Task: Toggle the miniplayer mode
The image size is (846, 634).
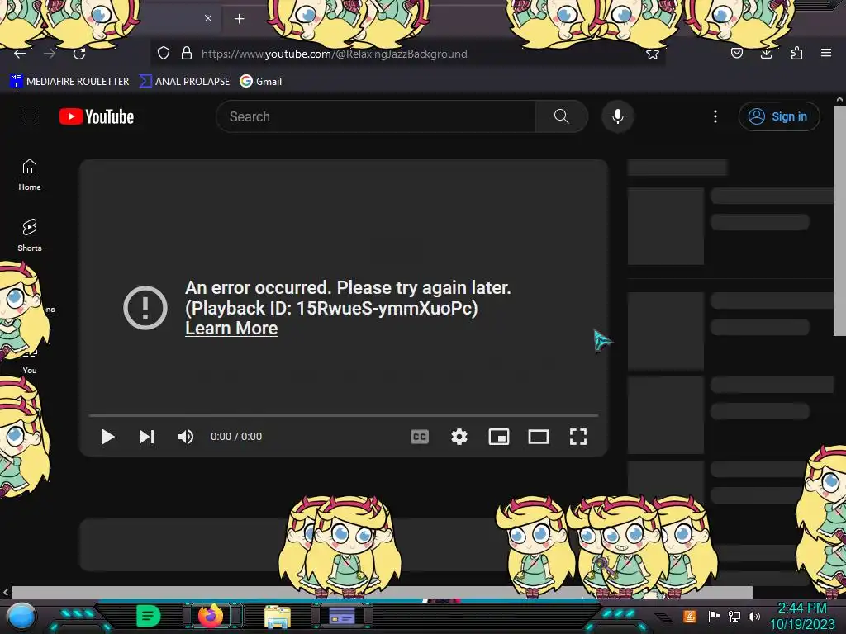Action: (x=499, y=437)
